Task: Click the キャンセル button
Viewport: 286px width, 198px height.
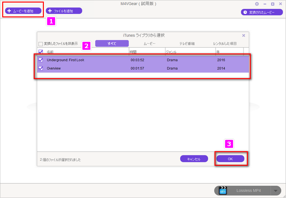Action: [194, 159]
